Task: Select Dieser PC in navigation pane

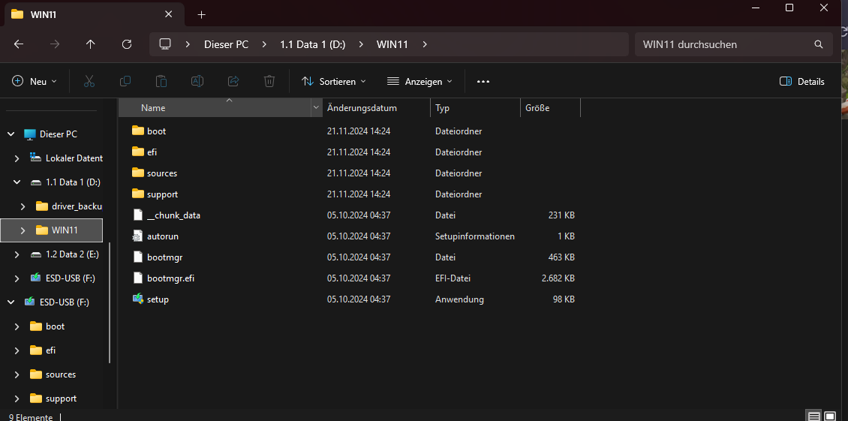Action: coord(59,134)
